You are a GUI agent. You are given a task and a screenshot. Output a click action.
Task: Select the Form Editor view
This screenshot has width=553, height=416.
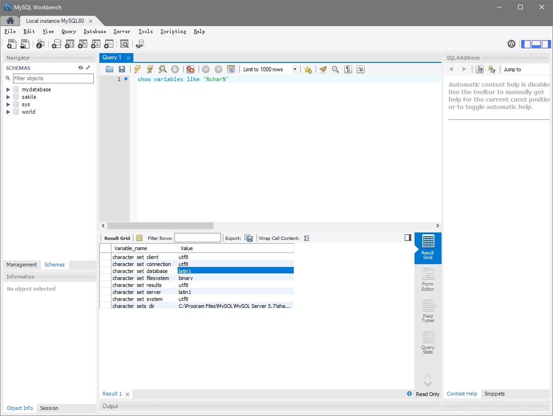coord(428,280)
